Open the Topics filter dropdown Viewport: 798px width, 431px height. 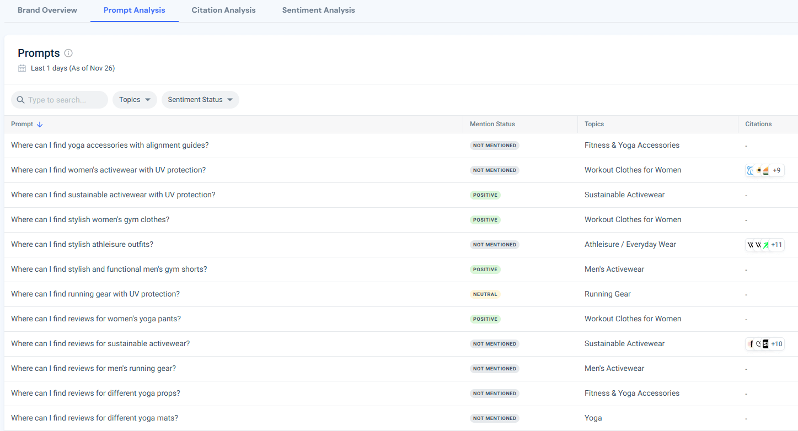click(135, 100)
